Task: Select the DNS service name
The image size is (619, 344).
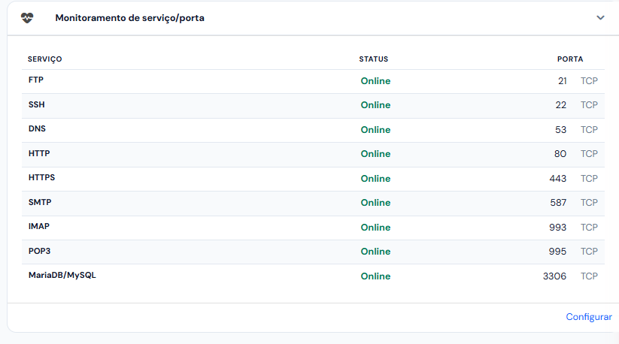Action: [37, 129]
